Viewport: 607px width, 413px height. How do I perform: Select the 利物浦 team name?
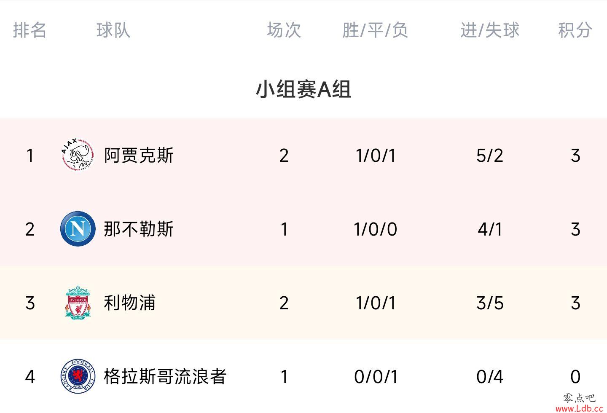(130, 303)
